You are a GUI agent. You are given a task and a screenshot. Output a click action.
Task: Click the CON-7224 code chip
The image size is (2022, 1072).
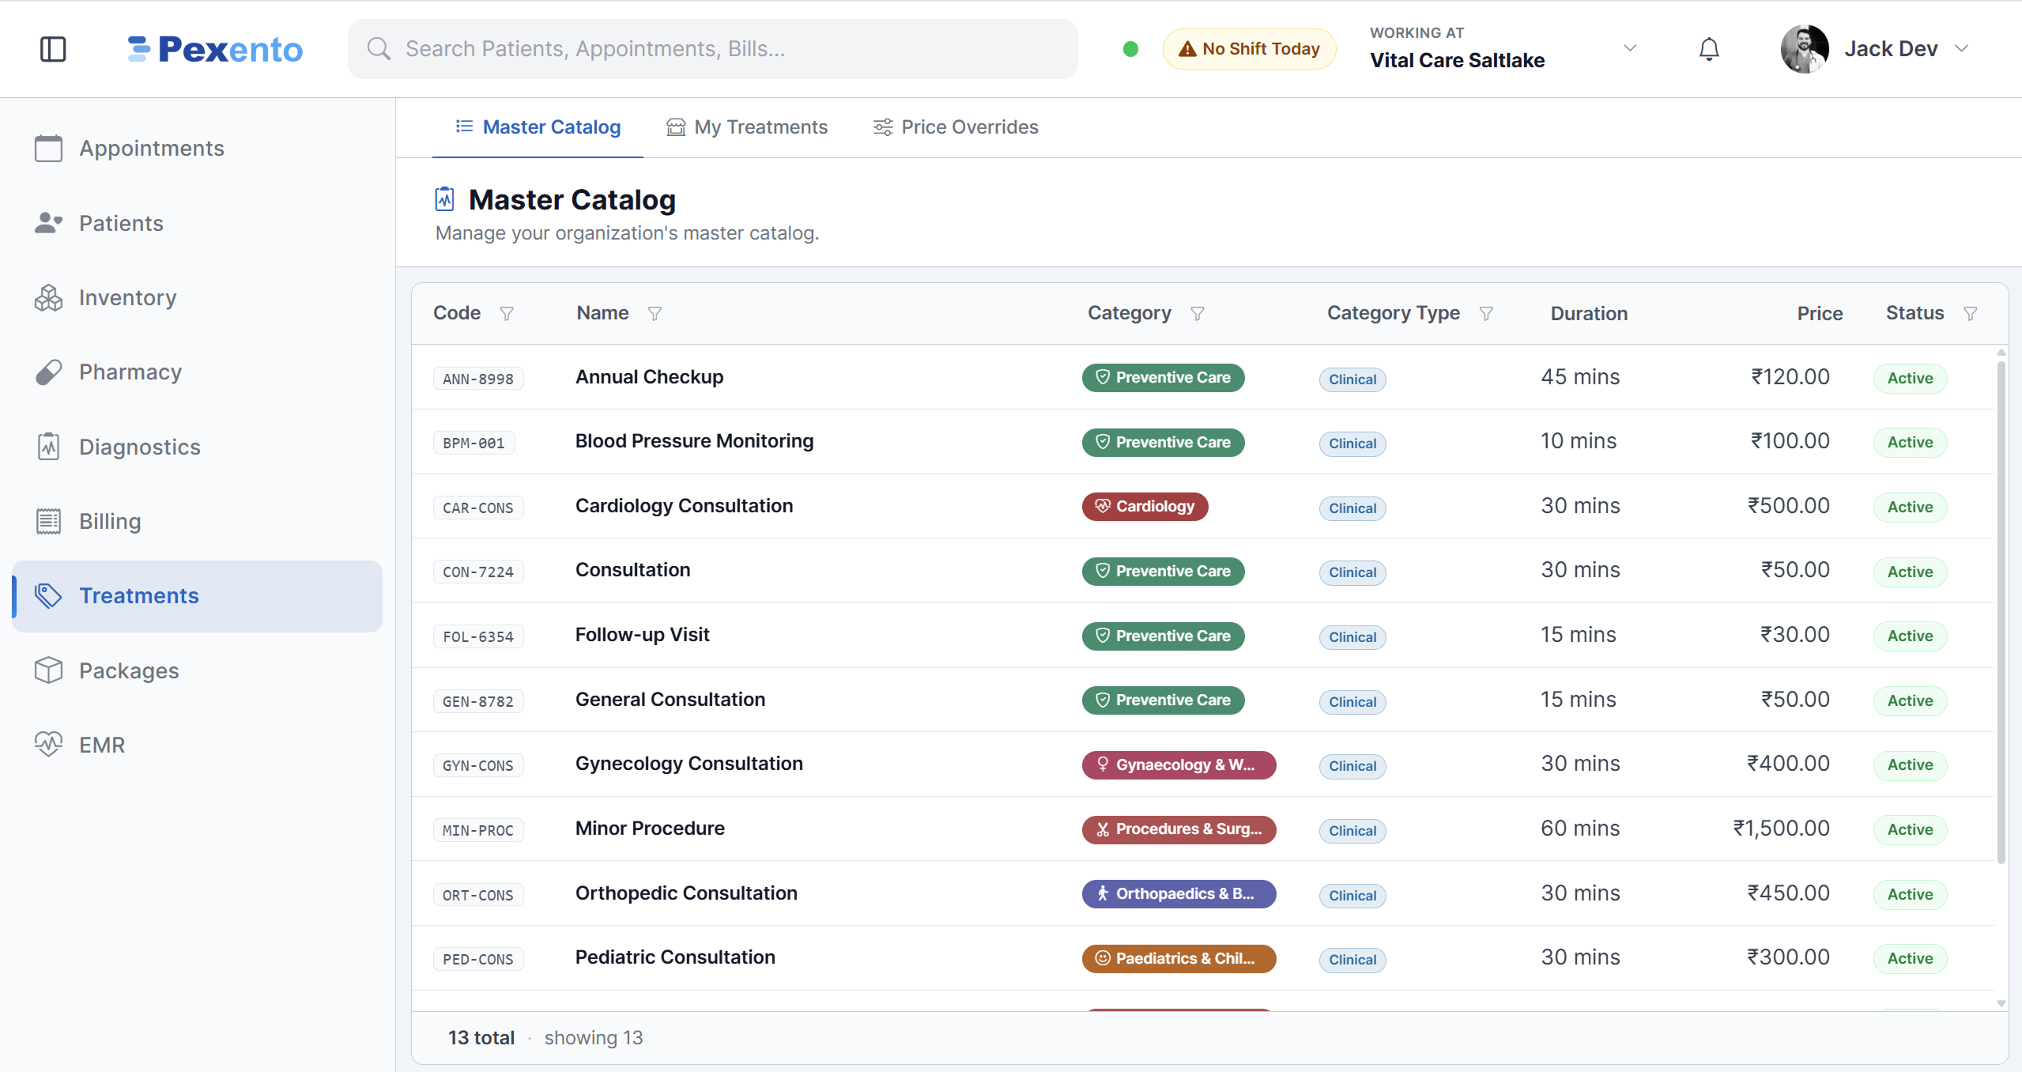click(478, 572)
